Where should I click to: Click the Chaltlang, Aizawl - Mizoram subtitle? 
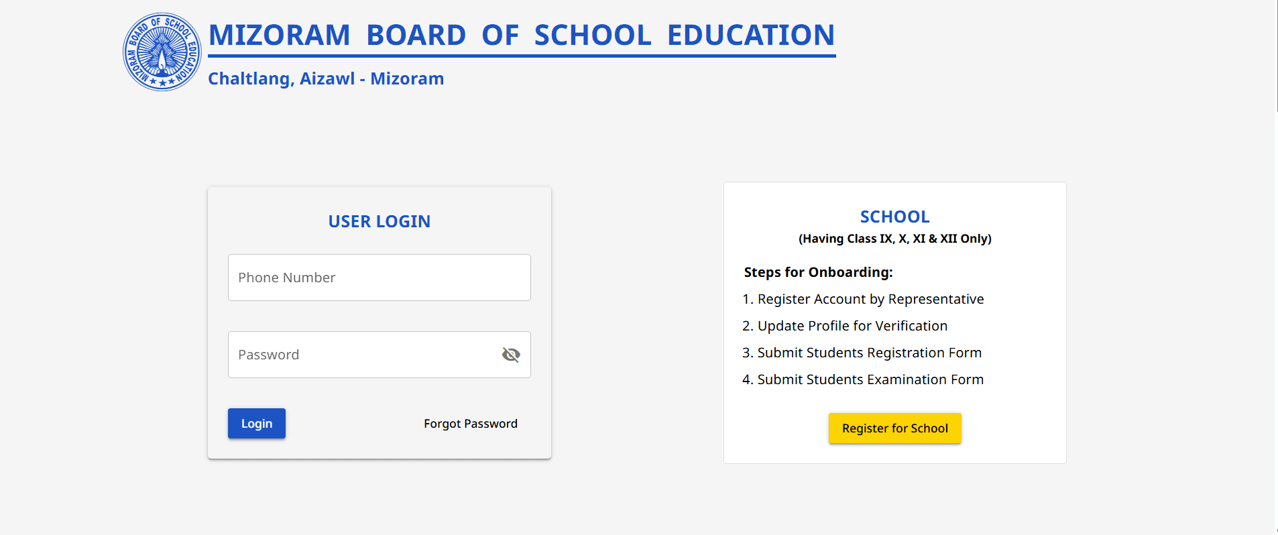pos(326,78)
